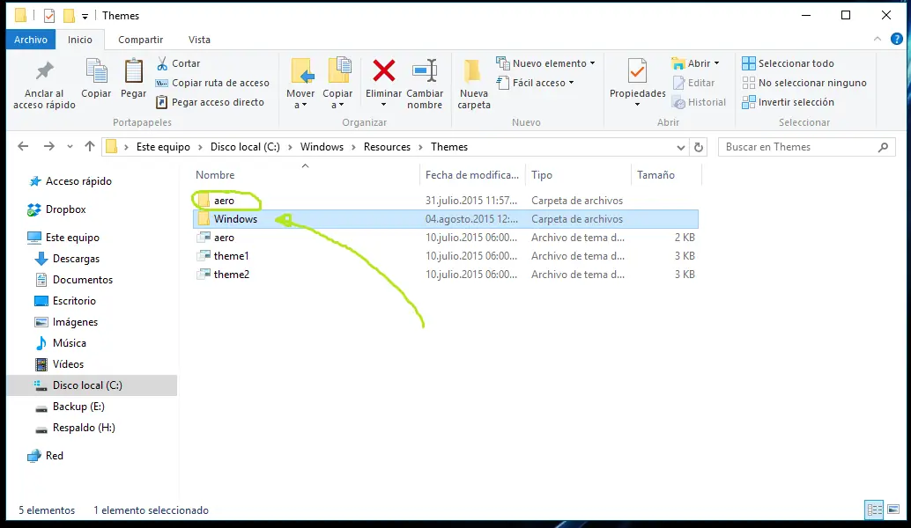Click Disco local (C:) in address bar

(245, 147)
